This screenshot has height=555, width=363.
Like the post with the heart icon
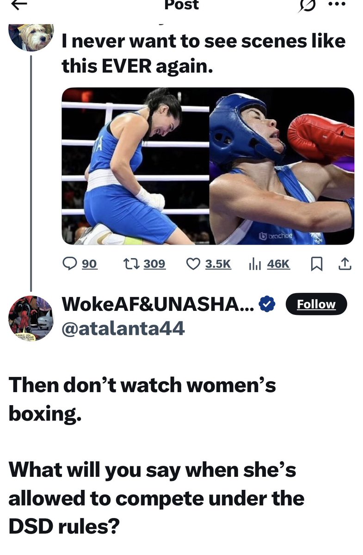coord(192,264)
